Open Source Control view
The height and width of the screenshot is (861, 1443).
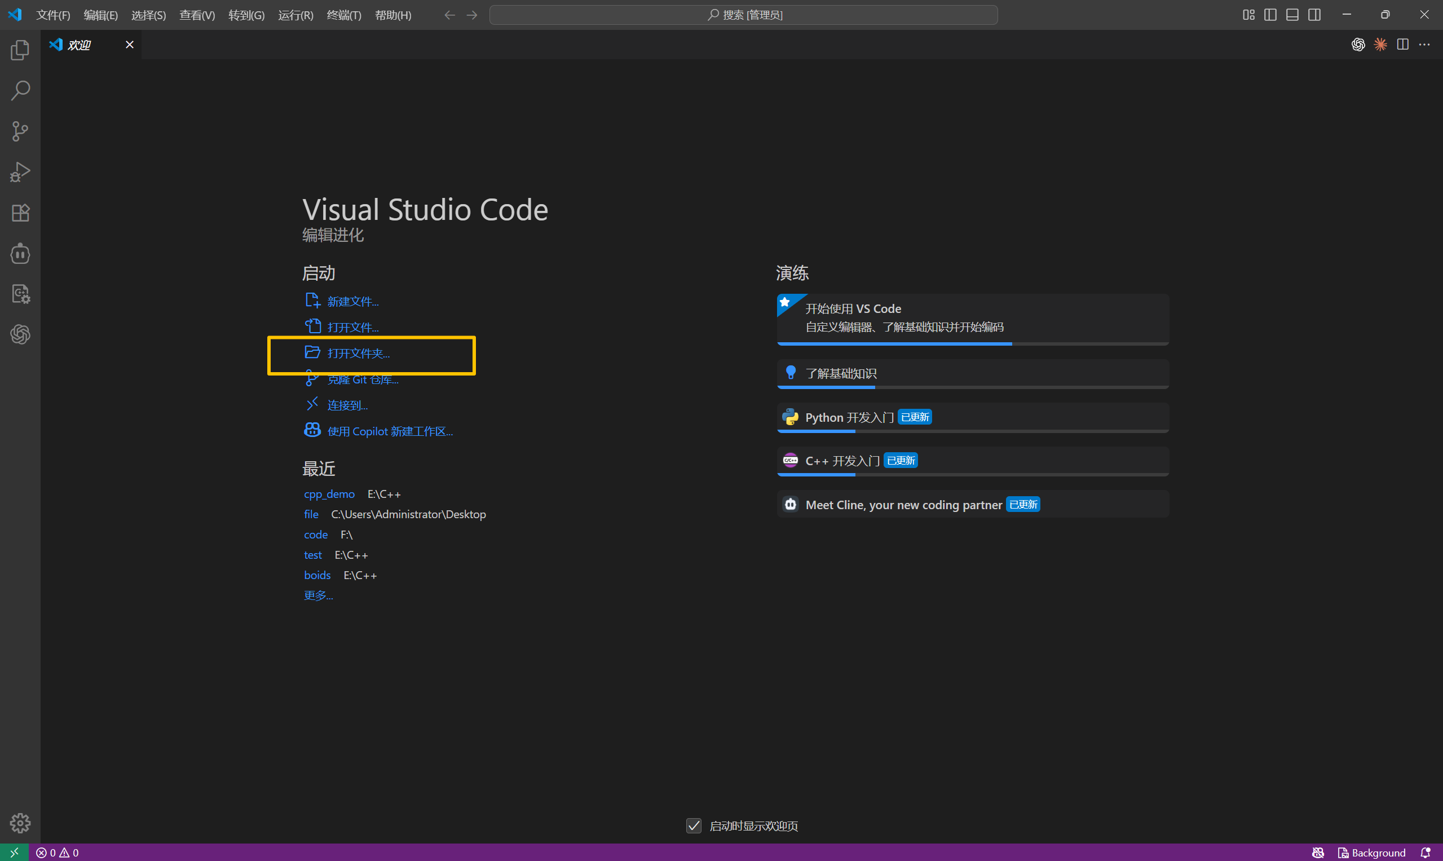[x=20, y=131]
